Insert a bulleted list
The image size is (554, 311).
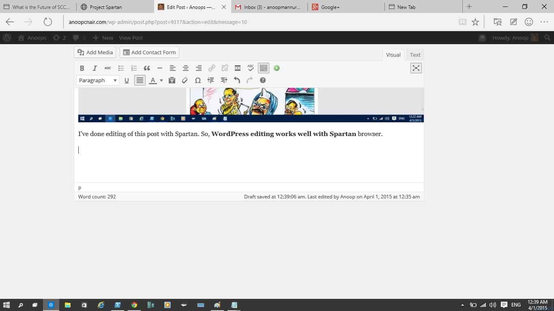coord(121,68)
